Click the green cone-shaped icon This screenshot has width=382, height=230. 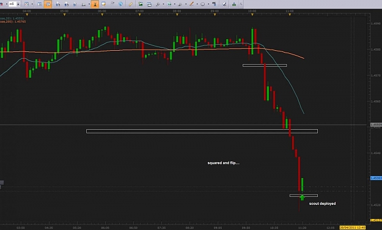pos(234,4)
